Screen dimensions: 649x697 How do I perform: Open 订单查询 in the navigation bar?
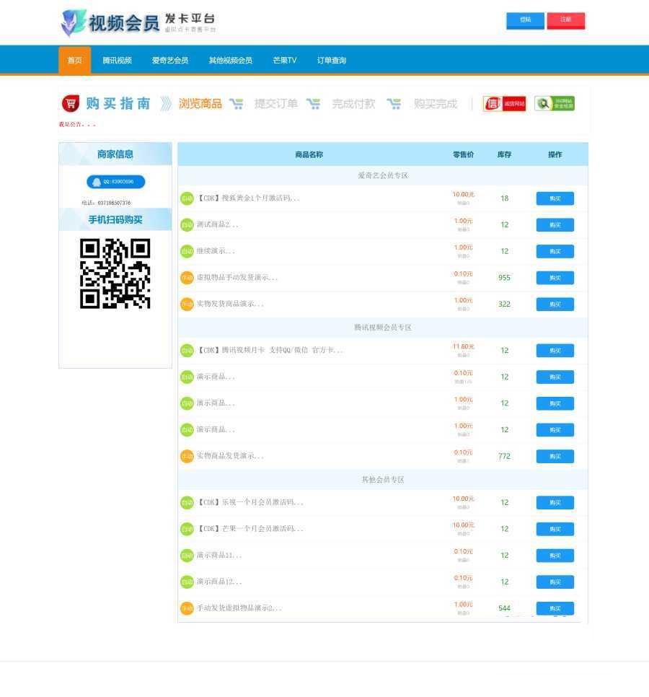pos(332,61)
